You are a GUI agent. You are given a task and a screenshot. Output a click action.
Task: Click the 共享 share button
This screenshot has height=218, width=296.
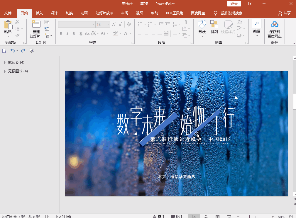(x=284, y=13)
